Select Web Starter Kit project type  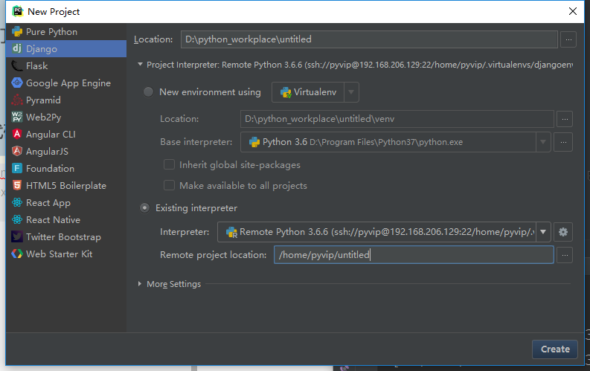[66, 254]
